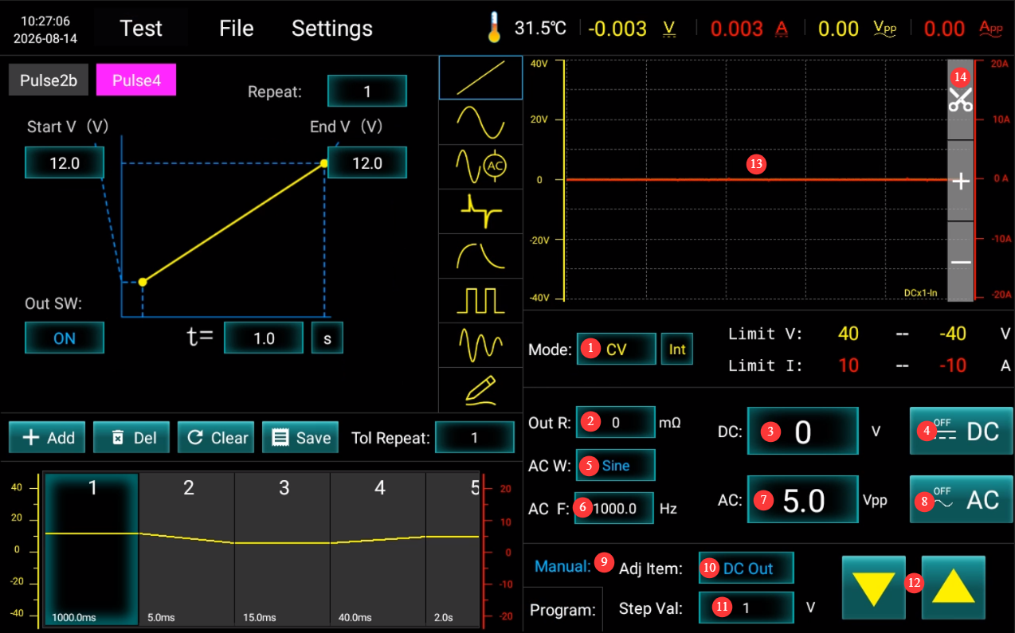
Task: Pick the transient pulse waveform icon
Action: coord(480,211)
